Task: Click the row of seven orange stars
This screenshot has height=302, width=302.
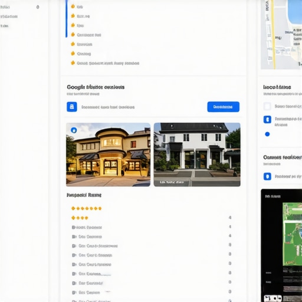Action: (87, 208)
